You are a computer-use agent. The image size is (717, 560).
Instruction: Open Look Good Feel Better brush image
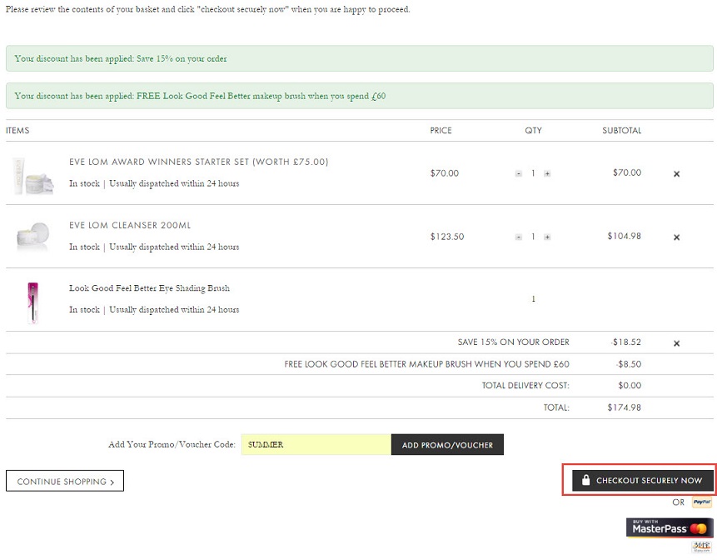[x=32, y=302]
